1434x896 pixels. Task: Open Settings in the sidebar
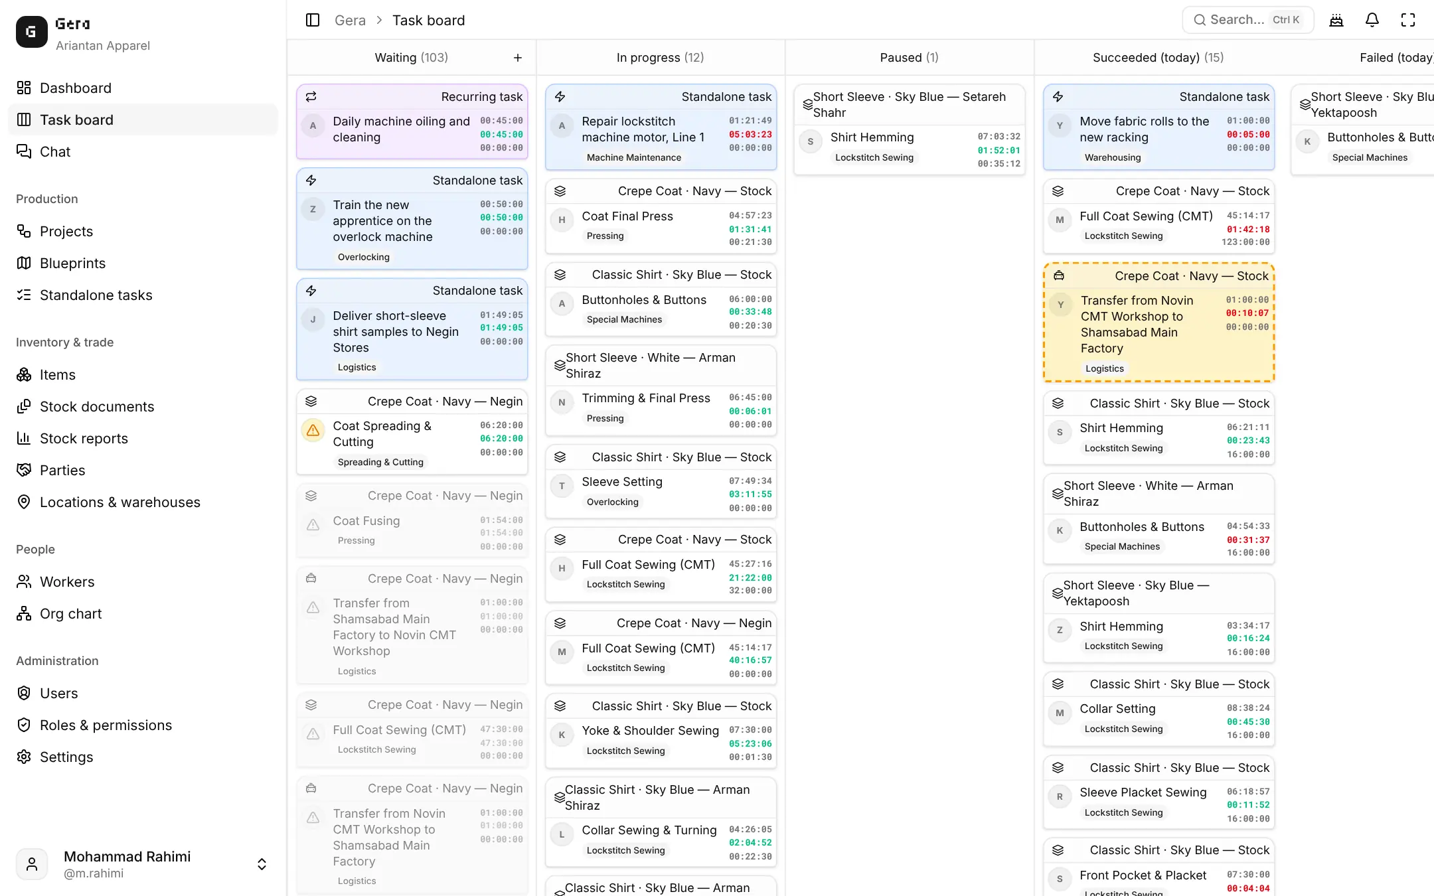[x=143, y=757]
